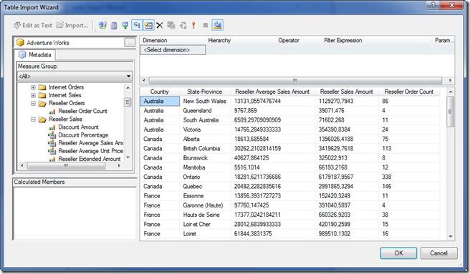Click the title bar help question mark
470x274 pixels.
coord(433,5)
